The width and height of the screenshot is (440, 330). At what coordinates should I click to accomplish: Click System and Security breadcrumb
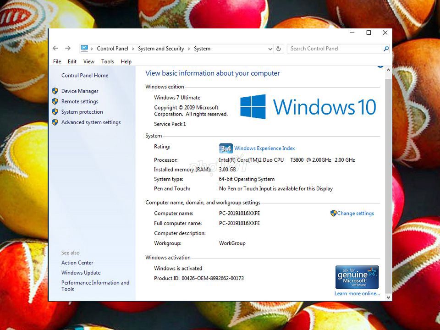(161, 49)
